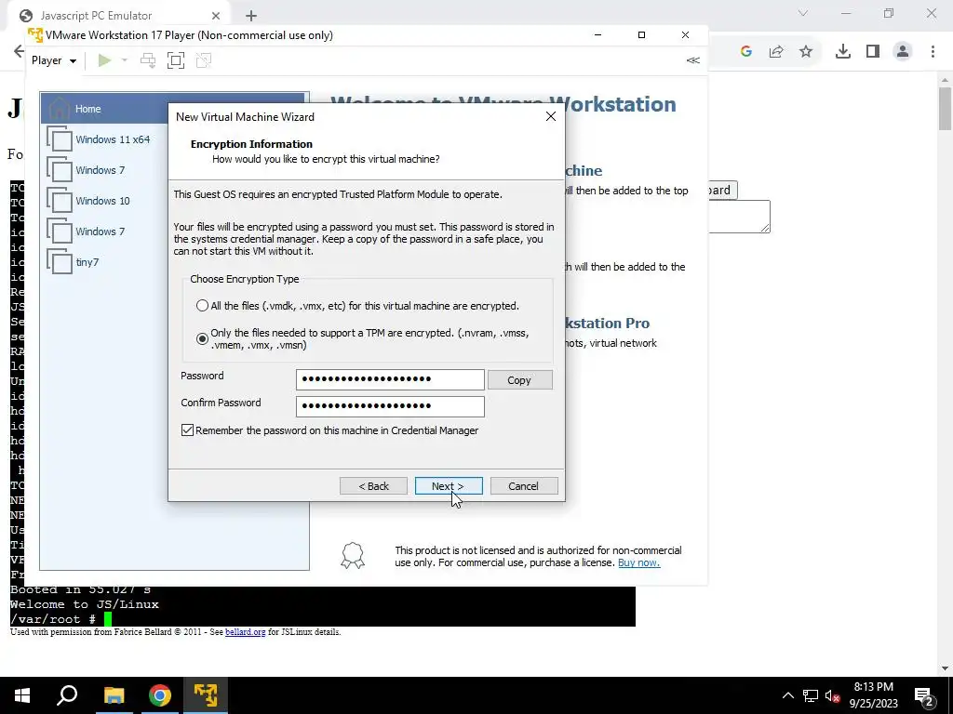
Task: Open a new Chrome tab with plus
Action: (x=251, y=15)
